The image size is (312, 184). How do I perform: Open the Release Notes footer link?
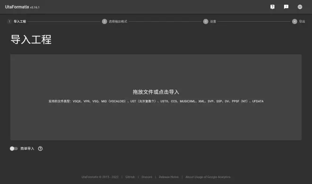click(x=169, y=177)
